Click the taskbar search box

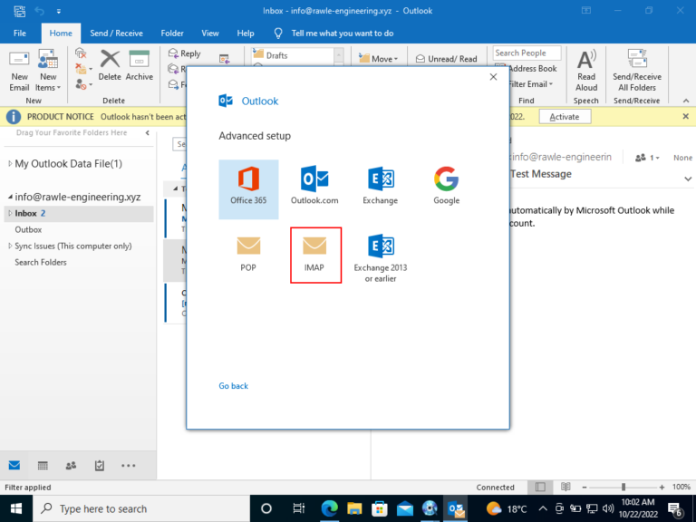[x=141, y=508]
